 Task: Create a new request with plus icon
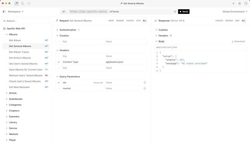tap(233, 3)
